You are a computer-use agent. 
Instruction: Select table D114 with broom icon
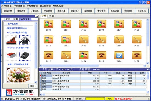coord(101,39)
